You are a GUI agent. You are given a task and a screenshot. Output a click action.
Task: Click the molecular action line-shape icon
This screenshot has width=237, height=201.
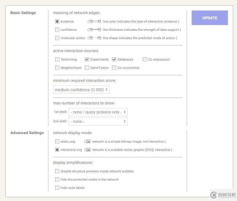pos(95,38)
